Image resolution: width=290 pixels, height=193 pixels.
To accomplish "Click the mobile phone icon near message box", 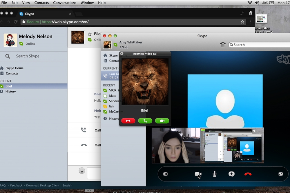I will 82,170.
